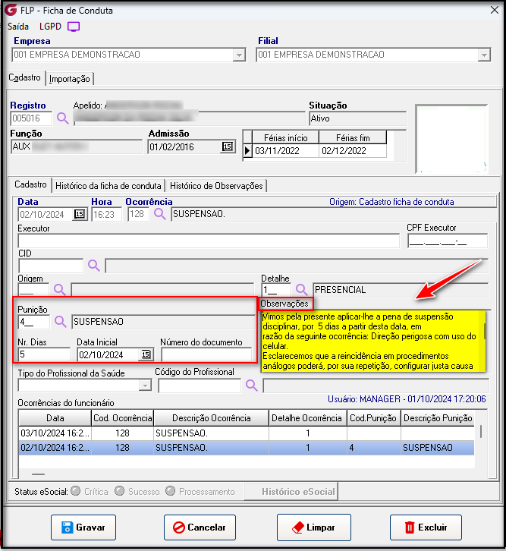This screenshot has height=551, width=506.
Task: Click the Nr. Dias field
Action: coord(44,354)
